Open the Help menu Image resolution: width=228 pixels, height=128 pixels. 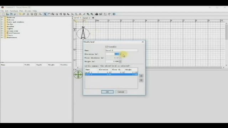tap(35, 11)
